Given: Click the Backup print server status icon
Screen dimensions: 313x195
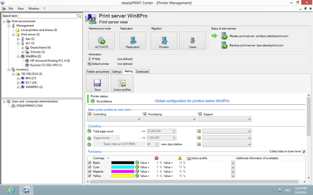Looking at the screenshot, I should [x=224, y=45].
